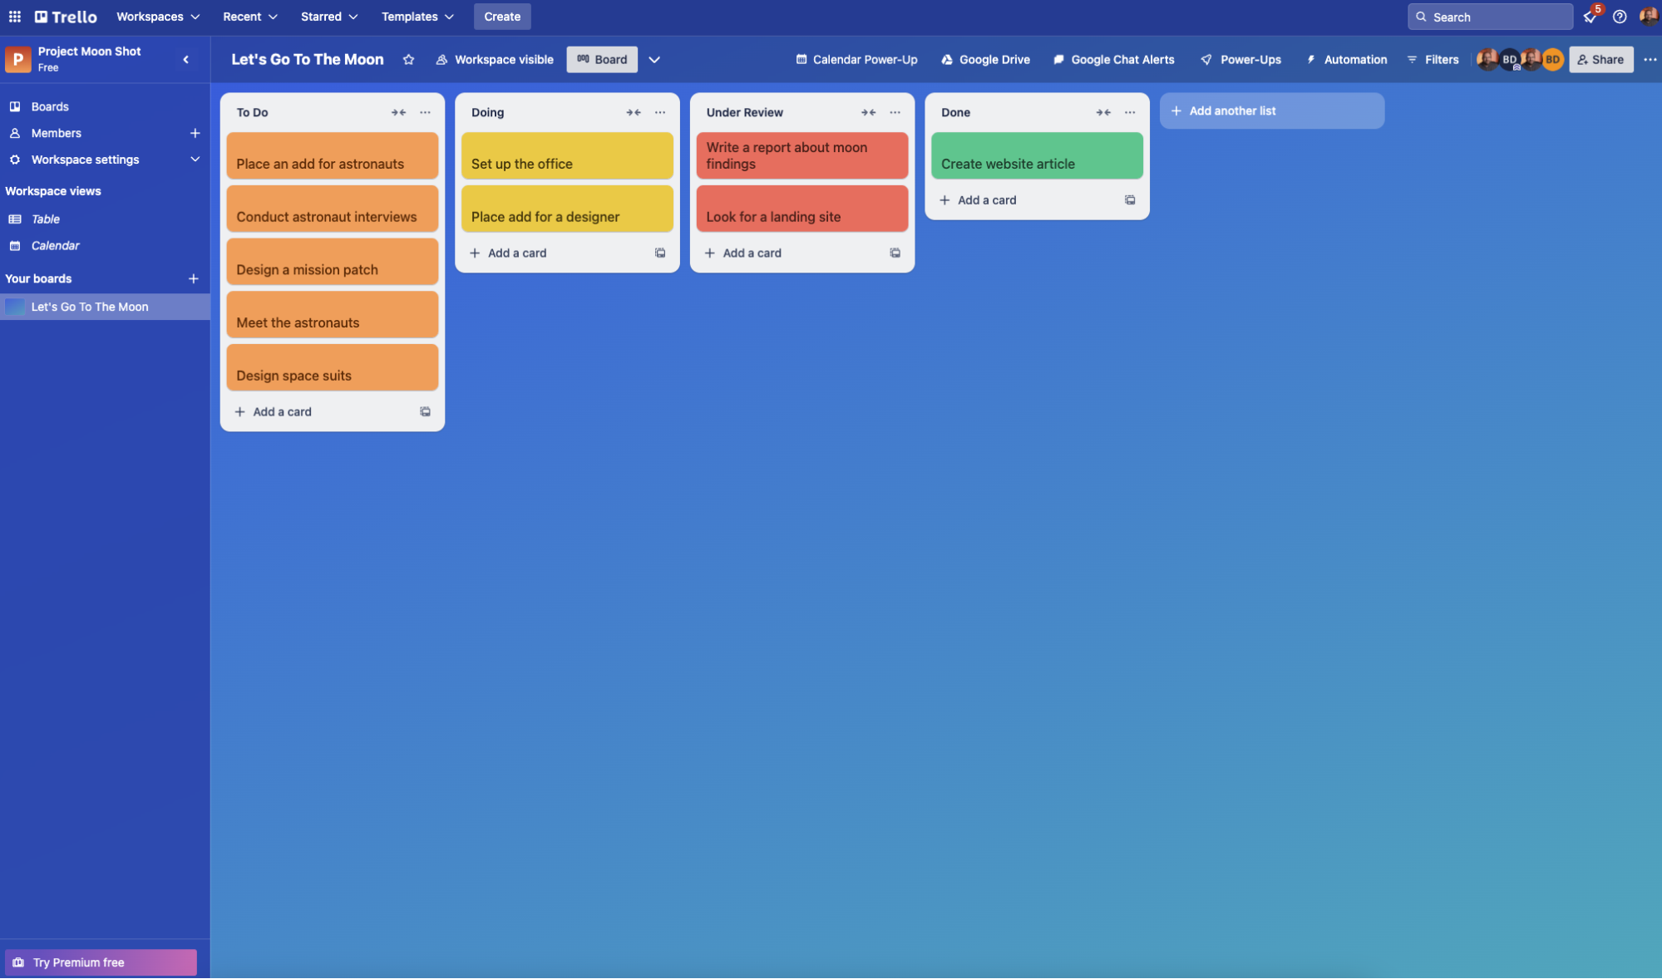Image resolution: width=1662 pixels, height=979 pixels.
Task: Enable visibility toggle on Done list
Action: click(1102, 111)
